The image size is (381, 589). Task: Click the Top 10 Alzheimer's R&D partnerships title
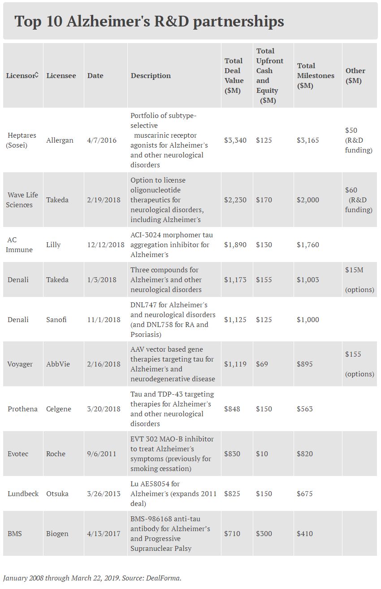point(149,21)
